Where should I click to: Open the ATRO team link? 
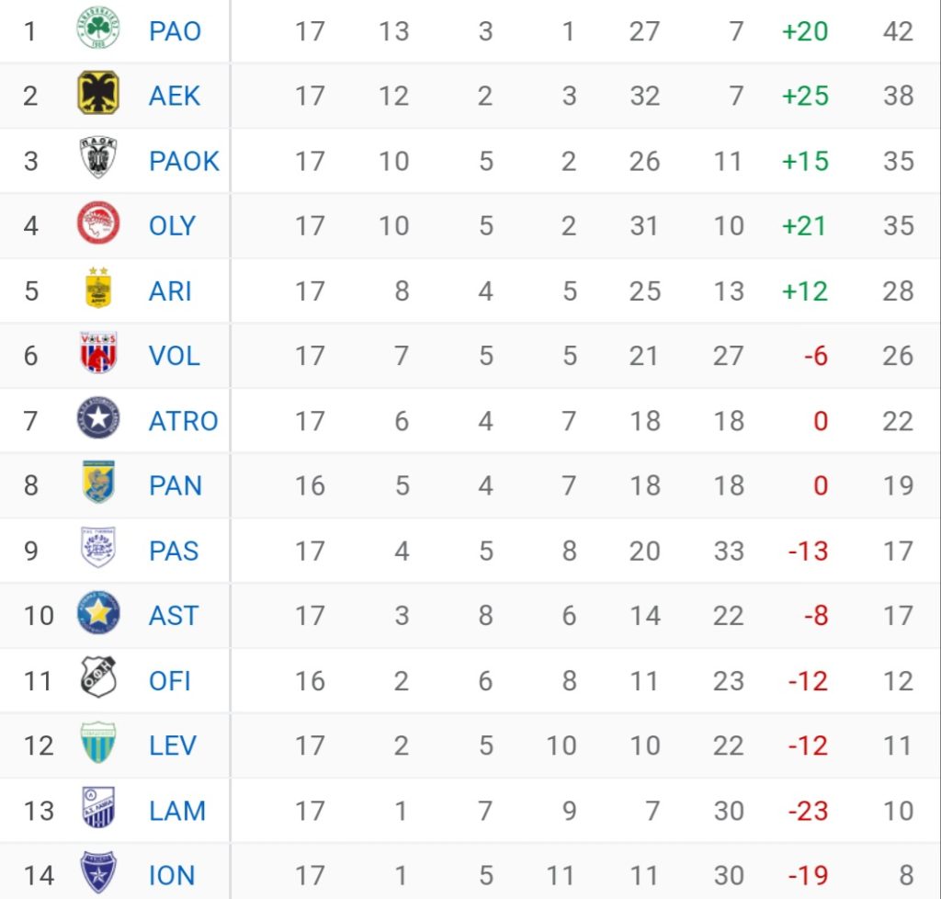[x=183, y=421]
